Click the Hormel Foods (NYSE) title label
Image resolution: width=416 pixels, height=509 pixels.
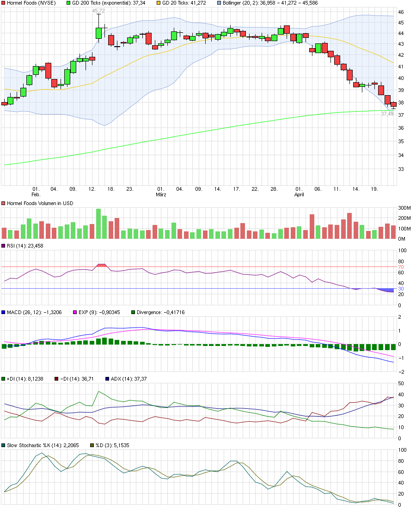pyautogui.click(x=32, y=4)
